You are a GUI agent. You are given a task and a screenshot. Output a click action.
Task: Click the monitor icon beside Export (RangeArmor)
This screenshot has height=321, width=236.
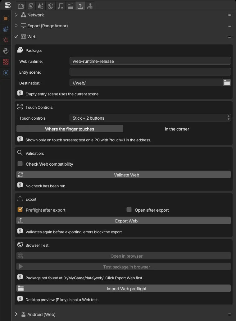(24, 26)
